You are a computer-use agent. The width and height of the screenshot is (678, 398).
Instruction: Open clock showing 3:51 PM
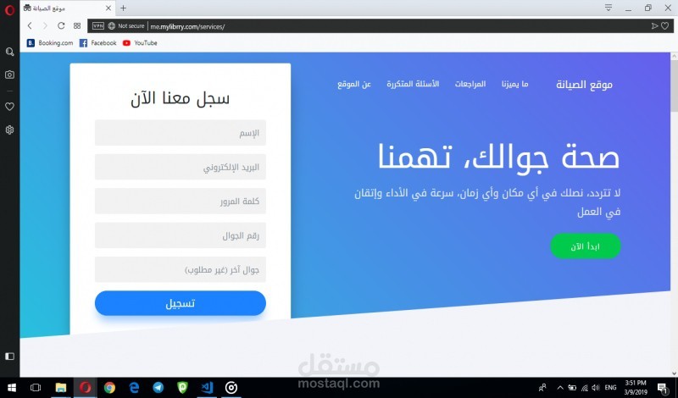coord(635,388)
